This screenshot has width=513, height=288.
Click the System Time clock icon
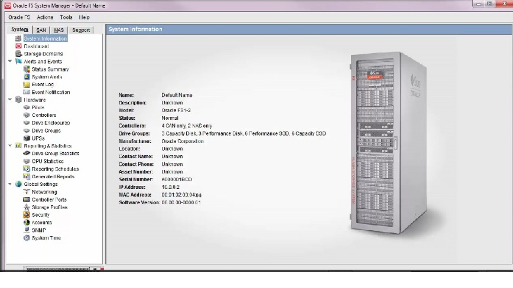point(26,238)
